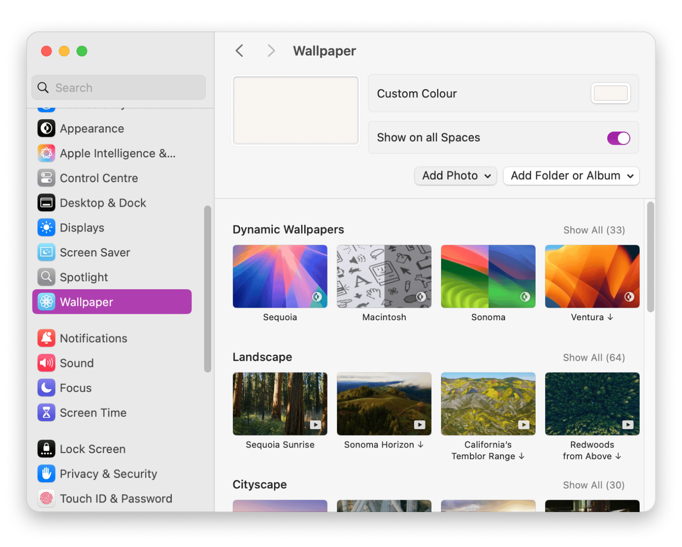Select Desktop & Dock in sidebar

pos(112,203)
